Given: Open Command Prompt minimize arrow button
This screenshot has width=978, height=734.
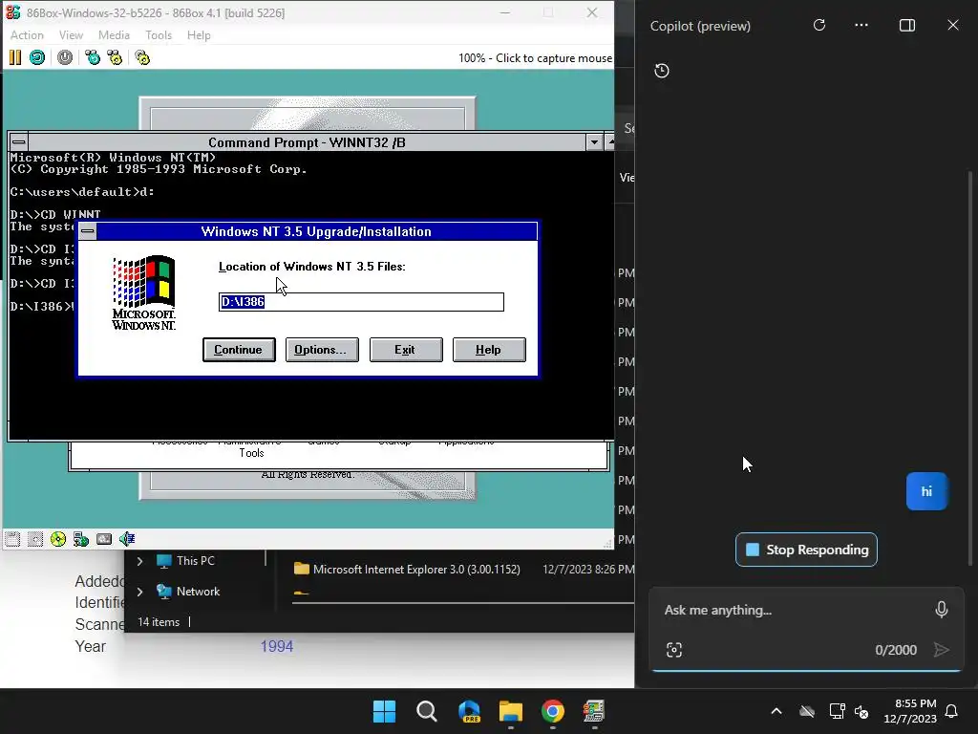Looking at the screenshot, I should tap(594, 142).
